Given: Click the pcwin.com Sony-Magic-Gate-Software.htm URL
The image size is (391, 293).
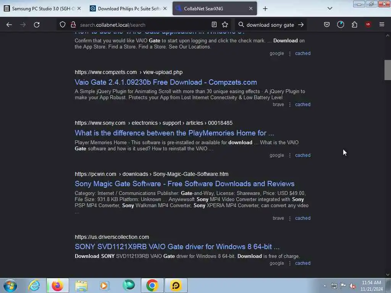Looking at the screenshot, I should click(x=152, y=174).
